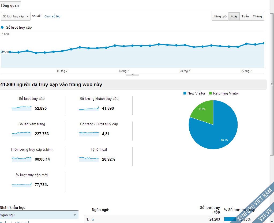Click the Số lượt truy cập sparkline thumbnail
The width and height of the screenshot is (274, 223).
22,108
